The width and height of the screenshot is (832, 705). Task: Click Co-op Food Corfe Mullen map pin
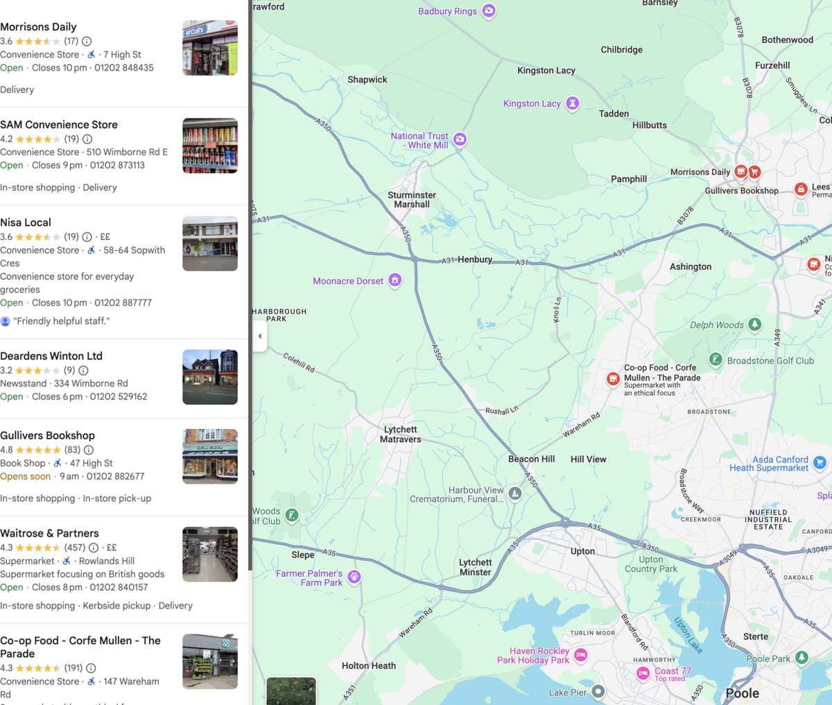coord(613,378)
